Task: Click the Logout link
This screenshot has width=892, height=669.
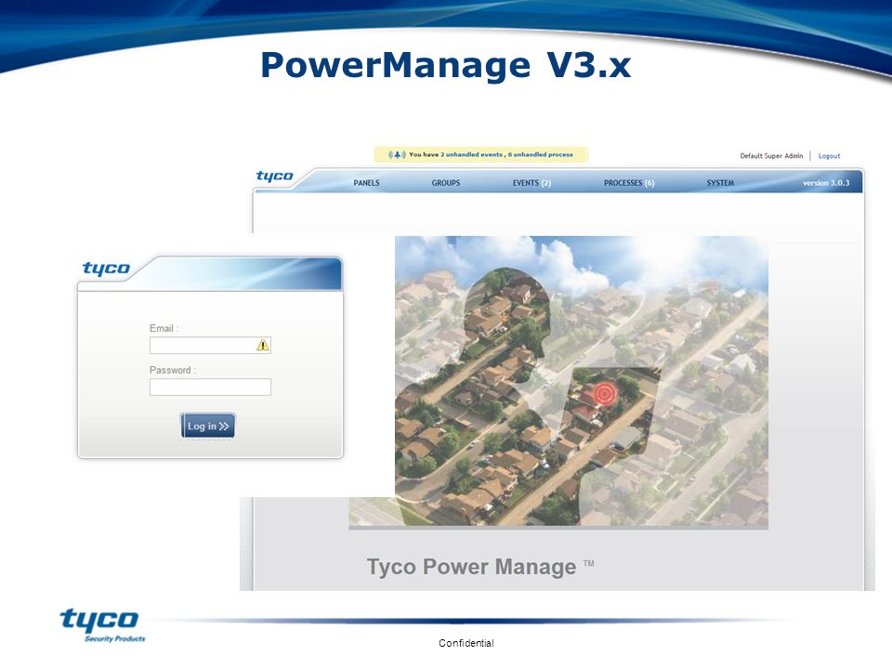Action: point(829,156)
